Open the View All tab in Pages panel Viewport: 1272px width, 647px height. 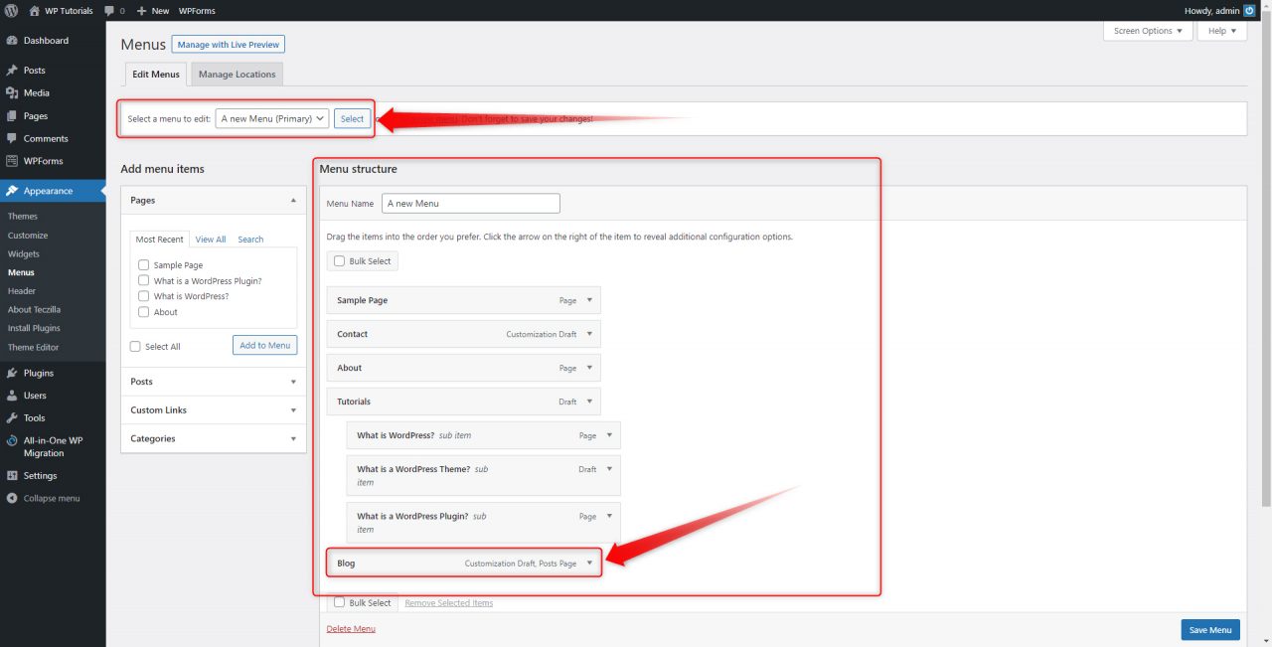210,239
